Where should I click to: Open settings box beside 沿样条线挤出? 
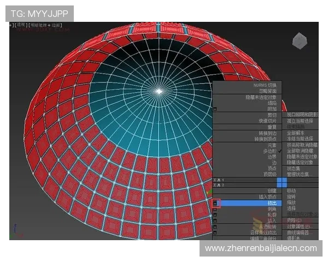216,233
